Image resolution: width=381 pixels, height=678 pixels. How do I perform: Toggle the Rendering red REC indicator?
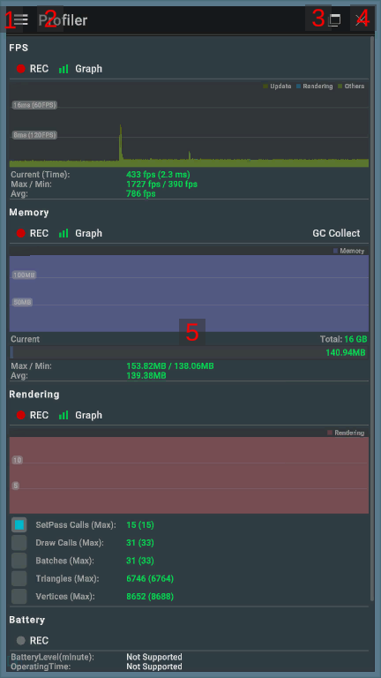21,415
